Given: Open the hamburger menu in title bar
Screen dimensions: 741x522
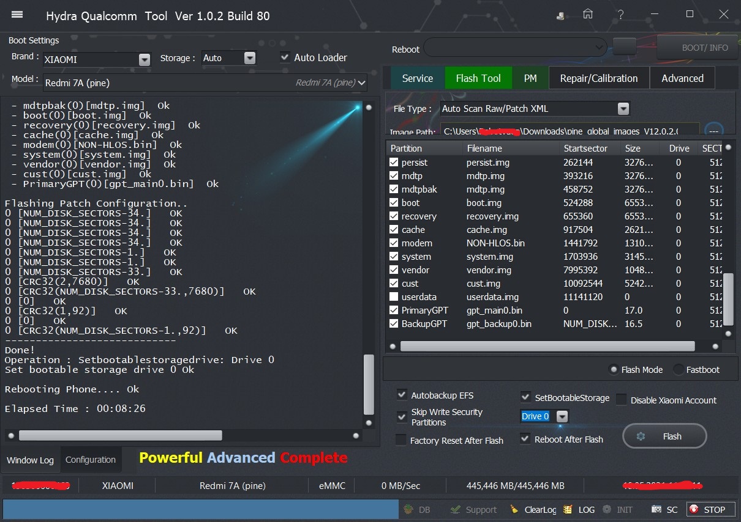Looking at the screenshot, I should 17,15.
